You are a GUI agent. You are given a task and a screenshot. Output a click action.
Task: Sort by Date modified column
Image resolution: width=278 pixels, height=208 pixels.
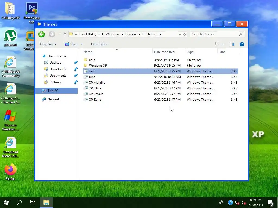(169, 52)
